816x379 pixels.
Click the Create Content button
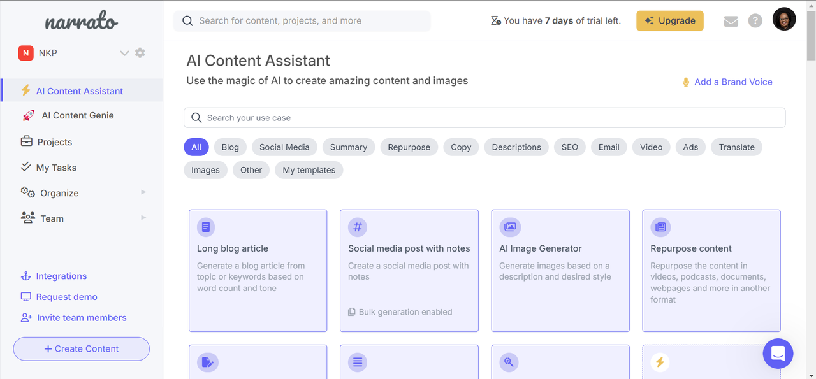pos(82,348)
